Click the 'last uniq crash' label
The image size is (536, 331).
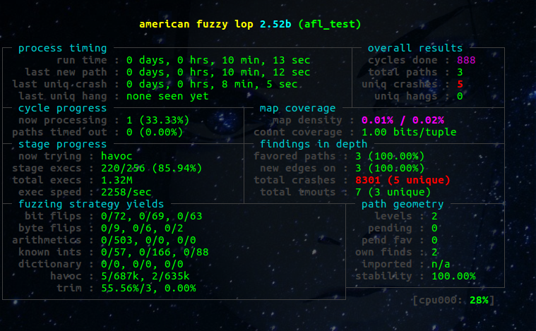point(59,84)
